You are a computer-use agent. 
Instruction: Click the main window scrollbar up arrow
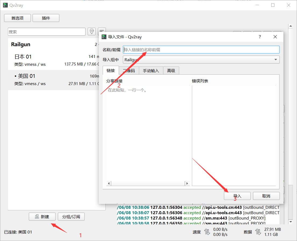click(x=291, y=26)
